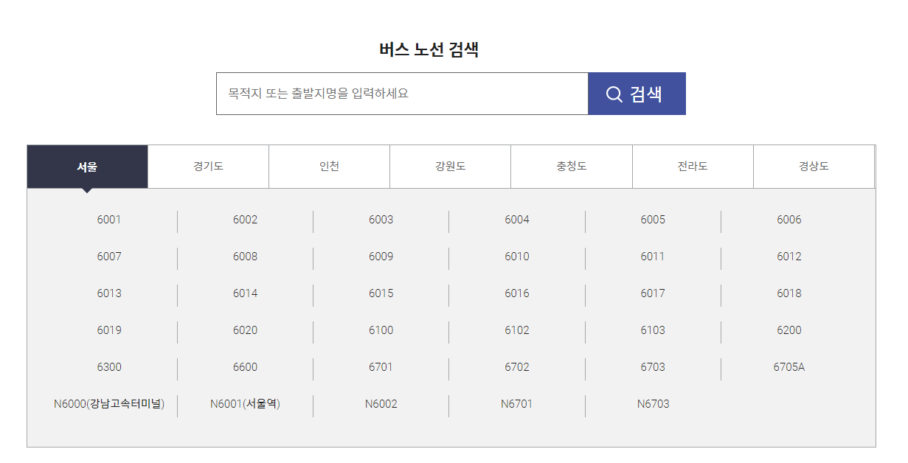Click the magnifying glass search icon
The width and height of the screenshot is (908, 463).
tap(614, 94)
